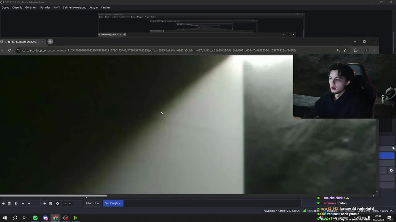The height and width of the screenshot is (222, 396).
Task: Open the Paneller menu
Action: [x=45, y=7]
